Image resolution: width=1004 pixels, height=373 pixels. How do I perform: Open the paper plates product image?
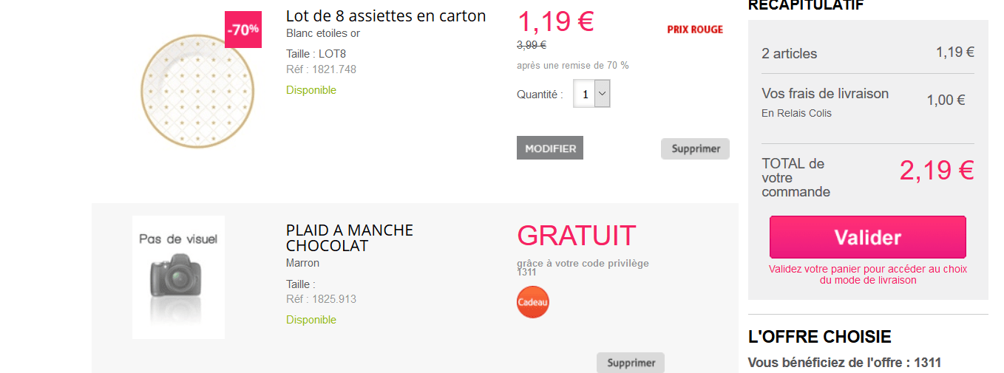pos(197,91)
